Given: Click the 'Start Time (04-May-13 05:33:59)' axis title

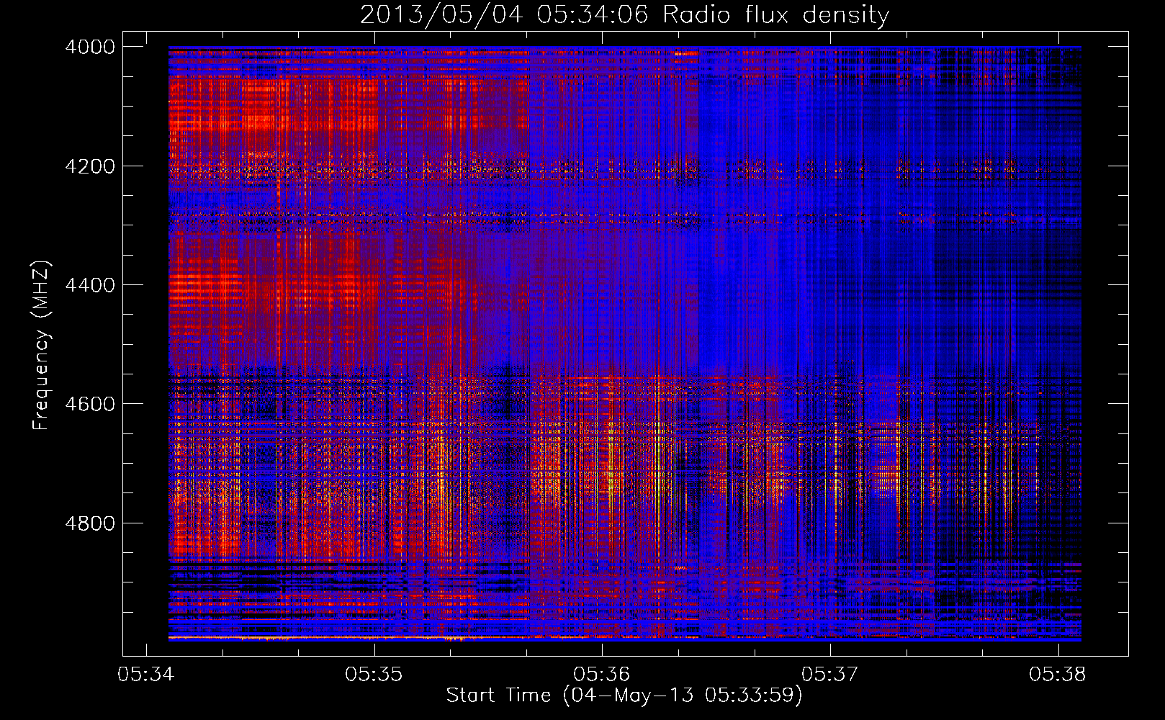Looking at the screenshot, I should pos(624,696).
